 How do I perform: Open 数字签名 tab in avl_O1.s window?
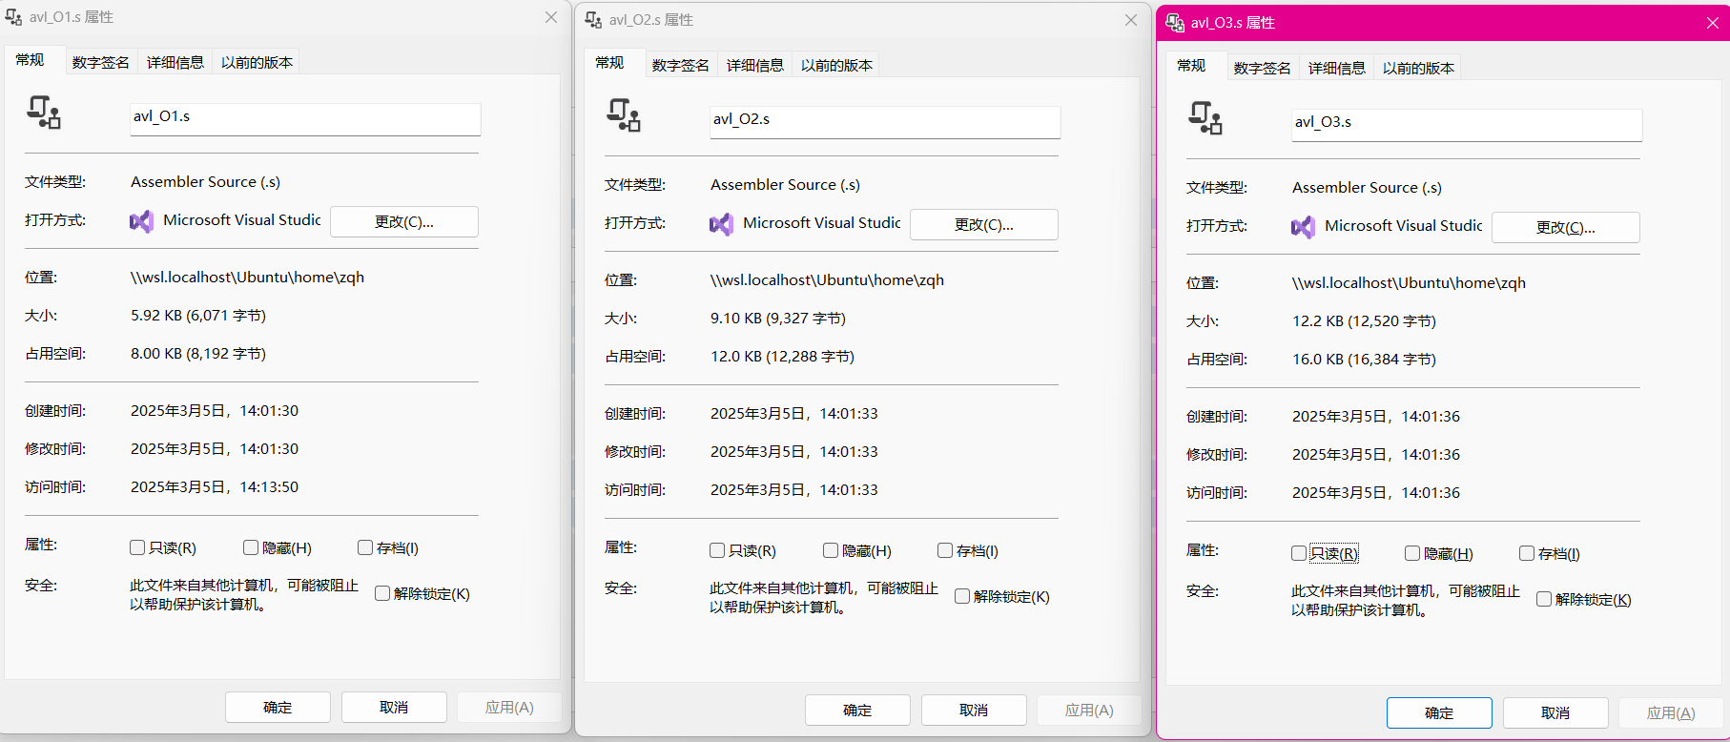(x=100, y=62)
